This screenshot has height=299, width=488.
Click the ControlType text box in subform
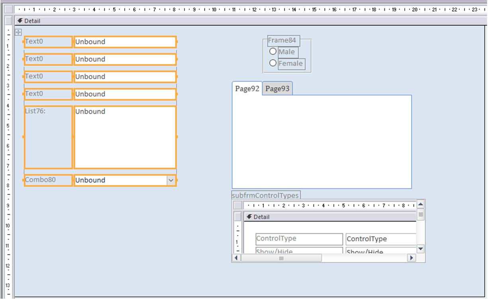(381, 239)
